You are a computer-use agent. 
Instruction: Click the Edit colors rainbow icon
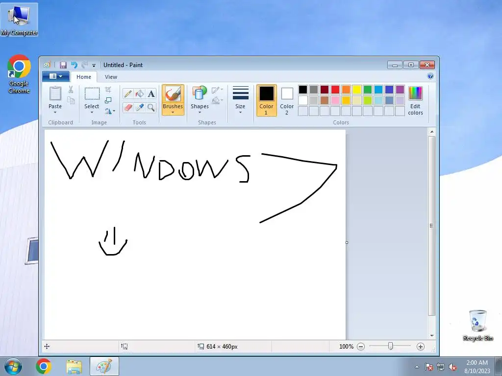coord(415,94)
